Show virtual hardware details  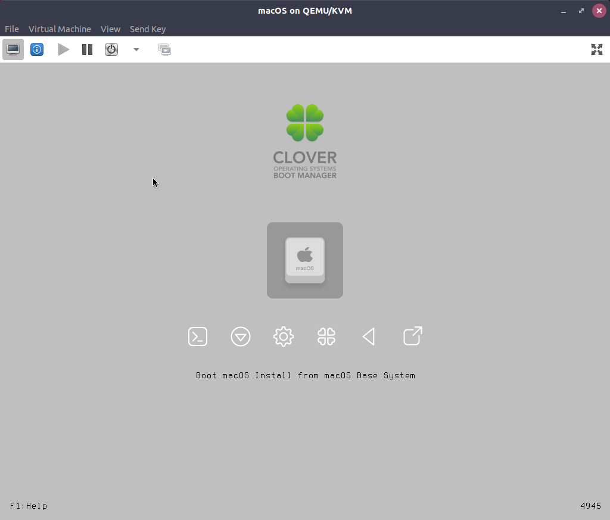37,49
